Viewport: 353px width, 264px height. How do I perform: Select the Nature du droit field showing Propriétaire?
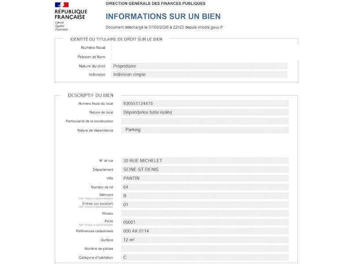click(199, 66)
